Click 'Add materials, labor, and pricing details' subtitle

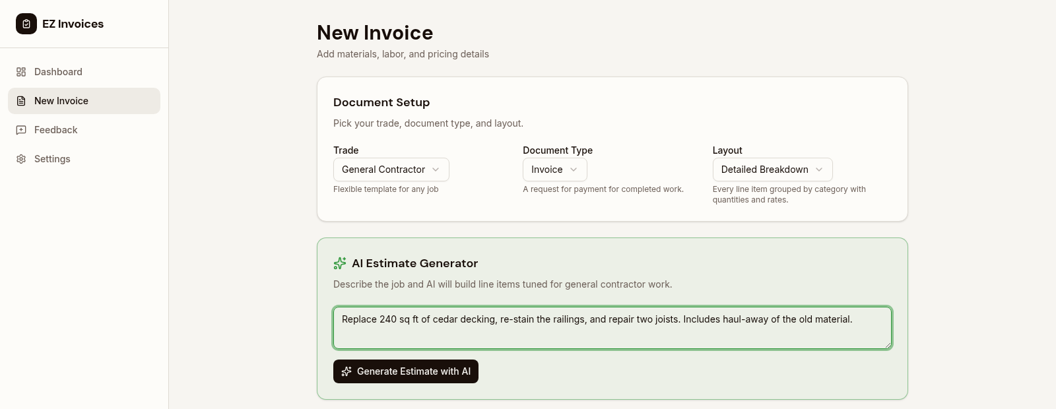[403, 54]
